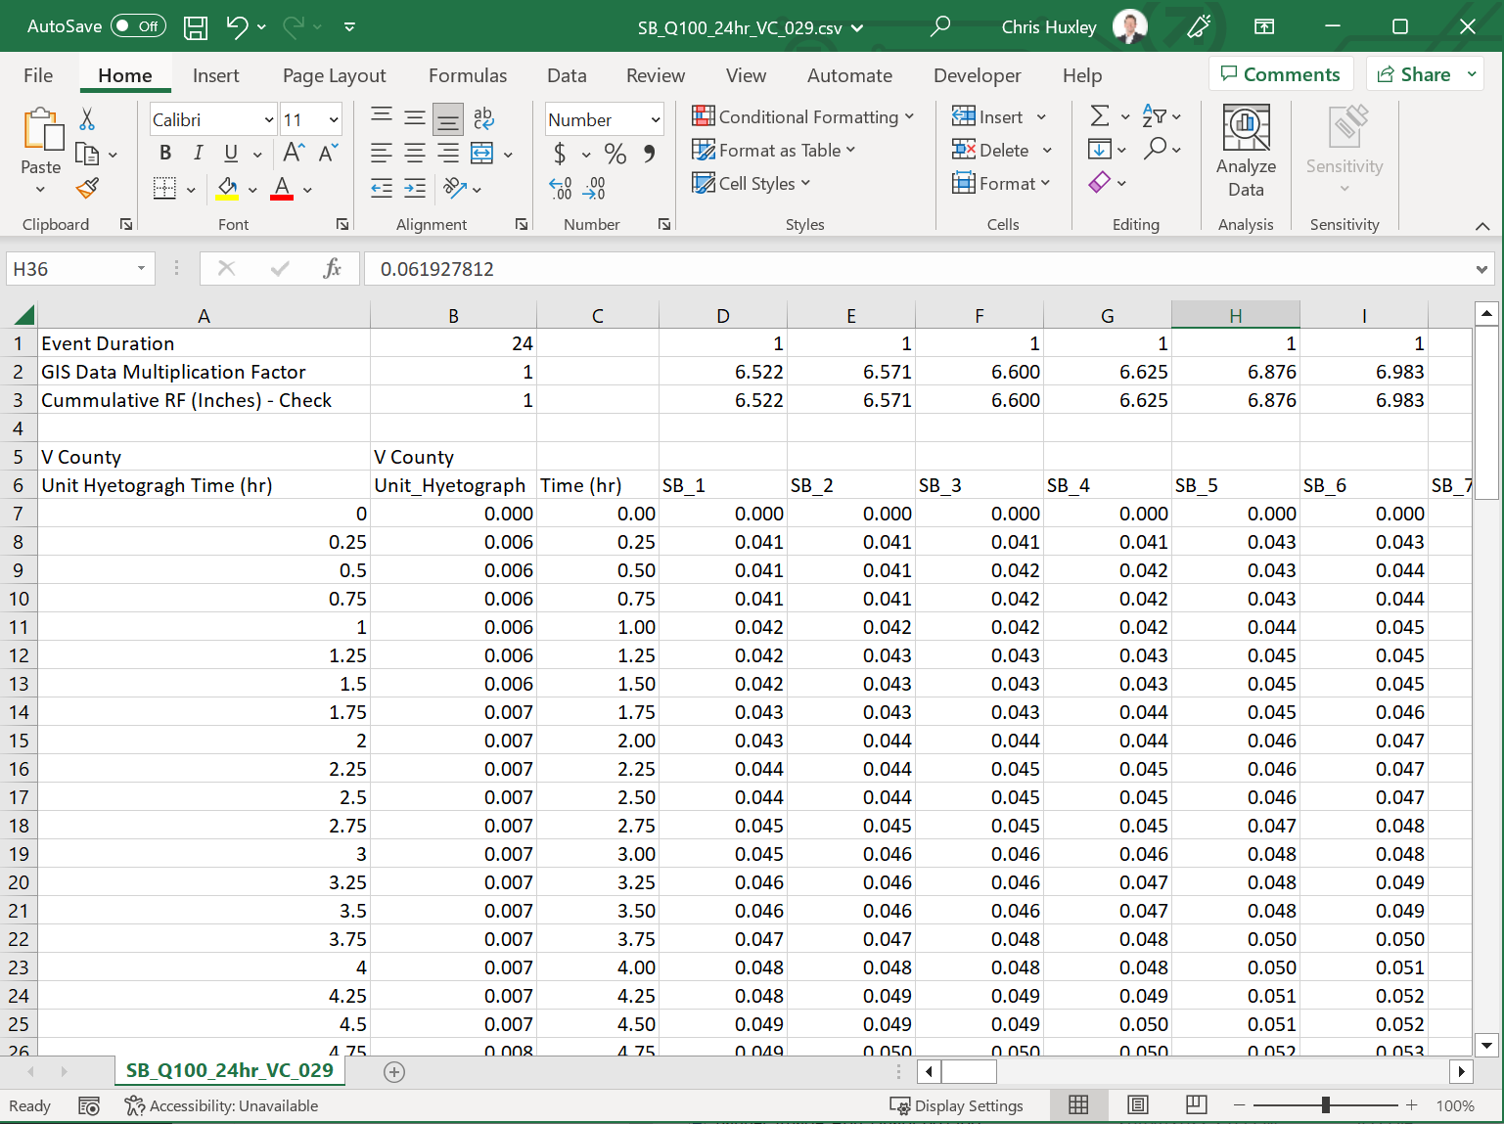Click the Share button
1504x1124 pixels.
click(x=1414, y=74)
